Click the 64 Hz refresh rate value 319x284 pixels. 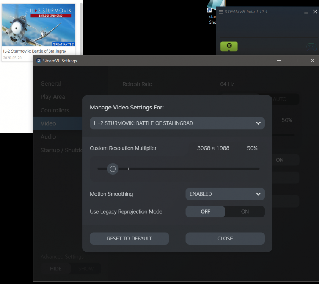[x=227, y=84]
